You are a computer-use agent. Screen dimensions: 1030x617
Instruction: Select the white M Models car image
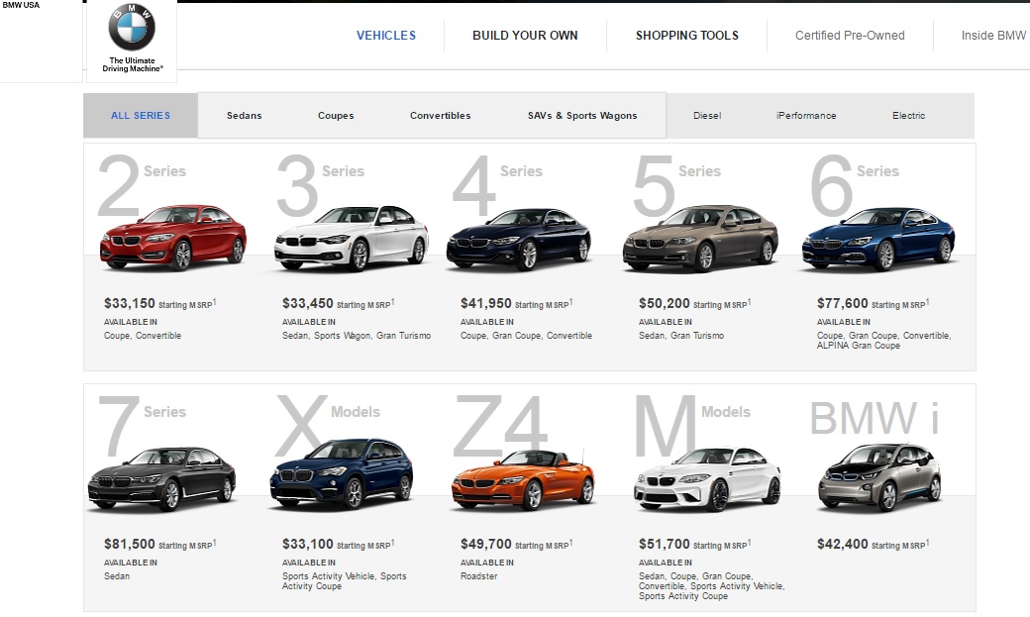[x=707, y=479]
